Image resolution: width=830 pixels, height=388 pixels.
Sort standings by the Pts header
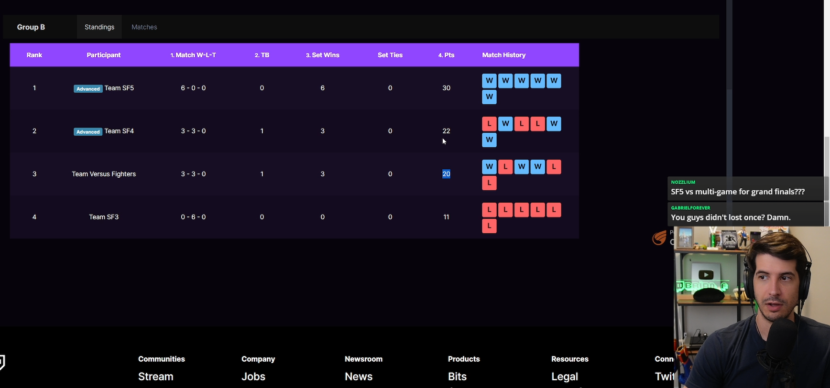click(447, 55)
